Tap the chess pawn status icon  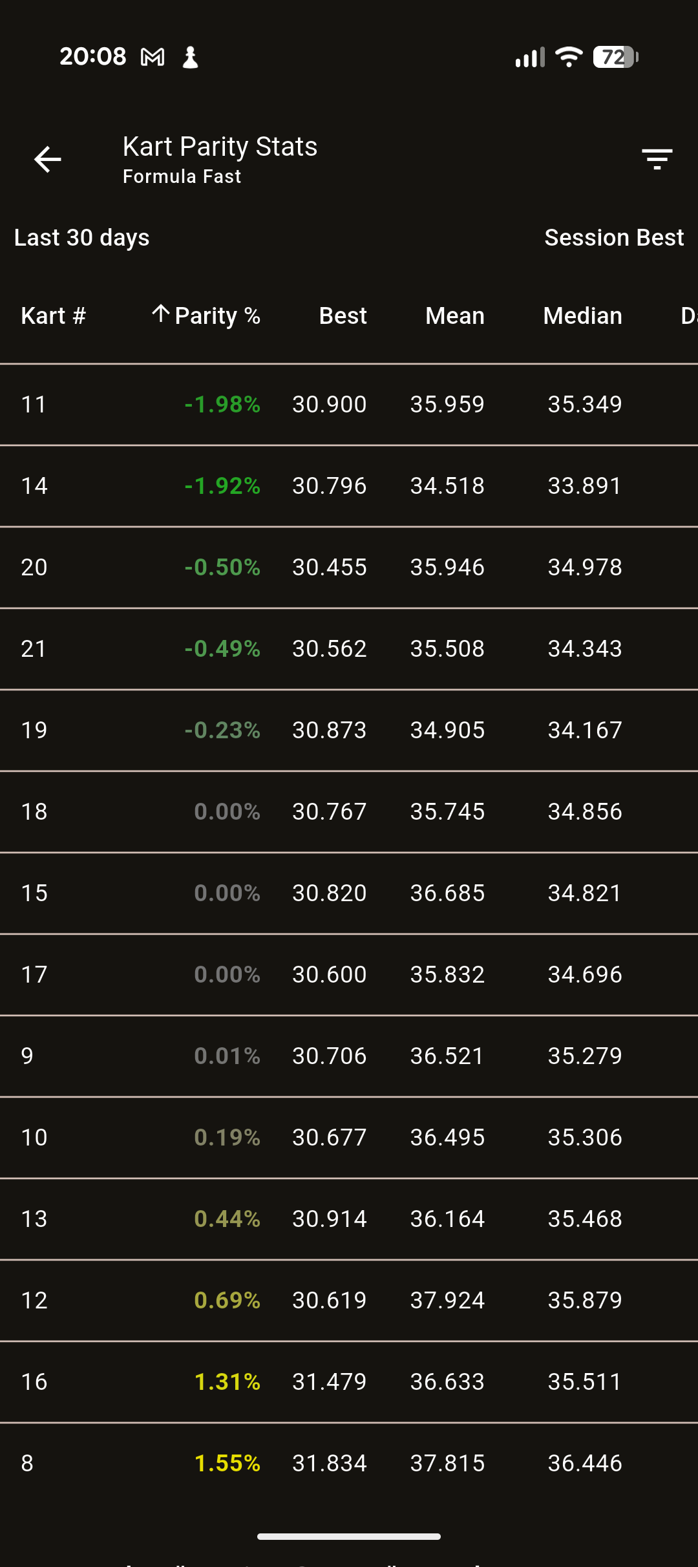(x=190, y=58)
